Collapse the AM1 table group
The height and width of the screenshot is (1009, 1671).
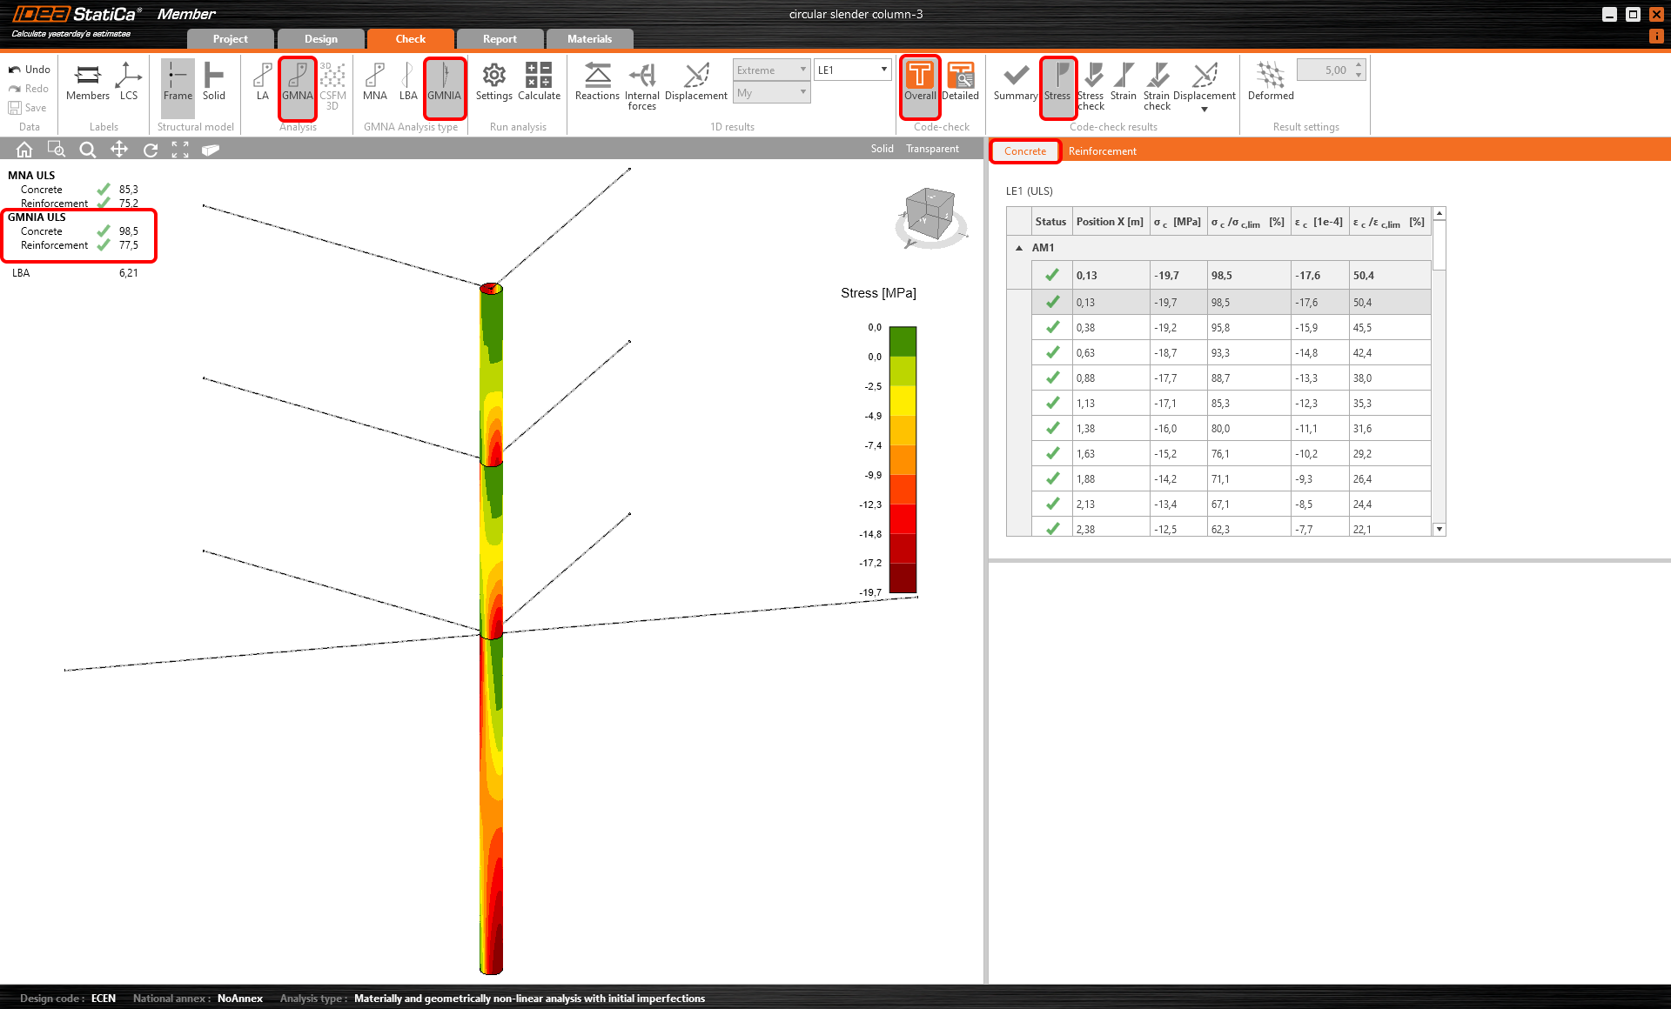[x=1019, y=248]
